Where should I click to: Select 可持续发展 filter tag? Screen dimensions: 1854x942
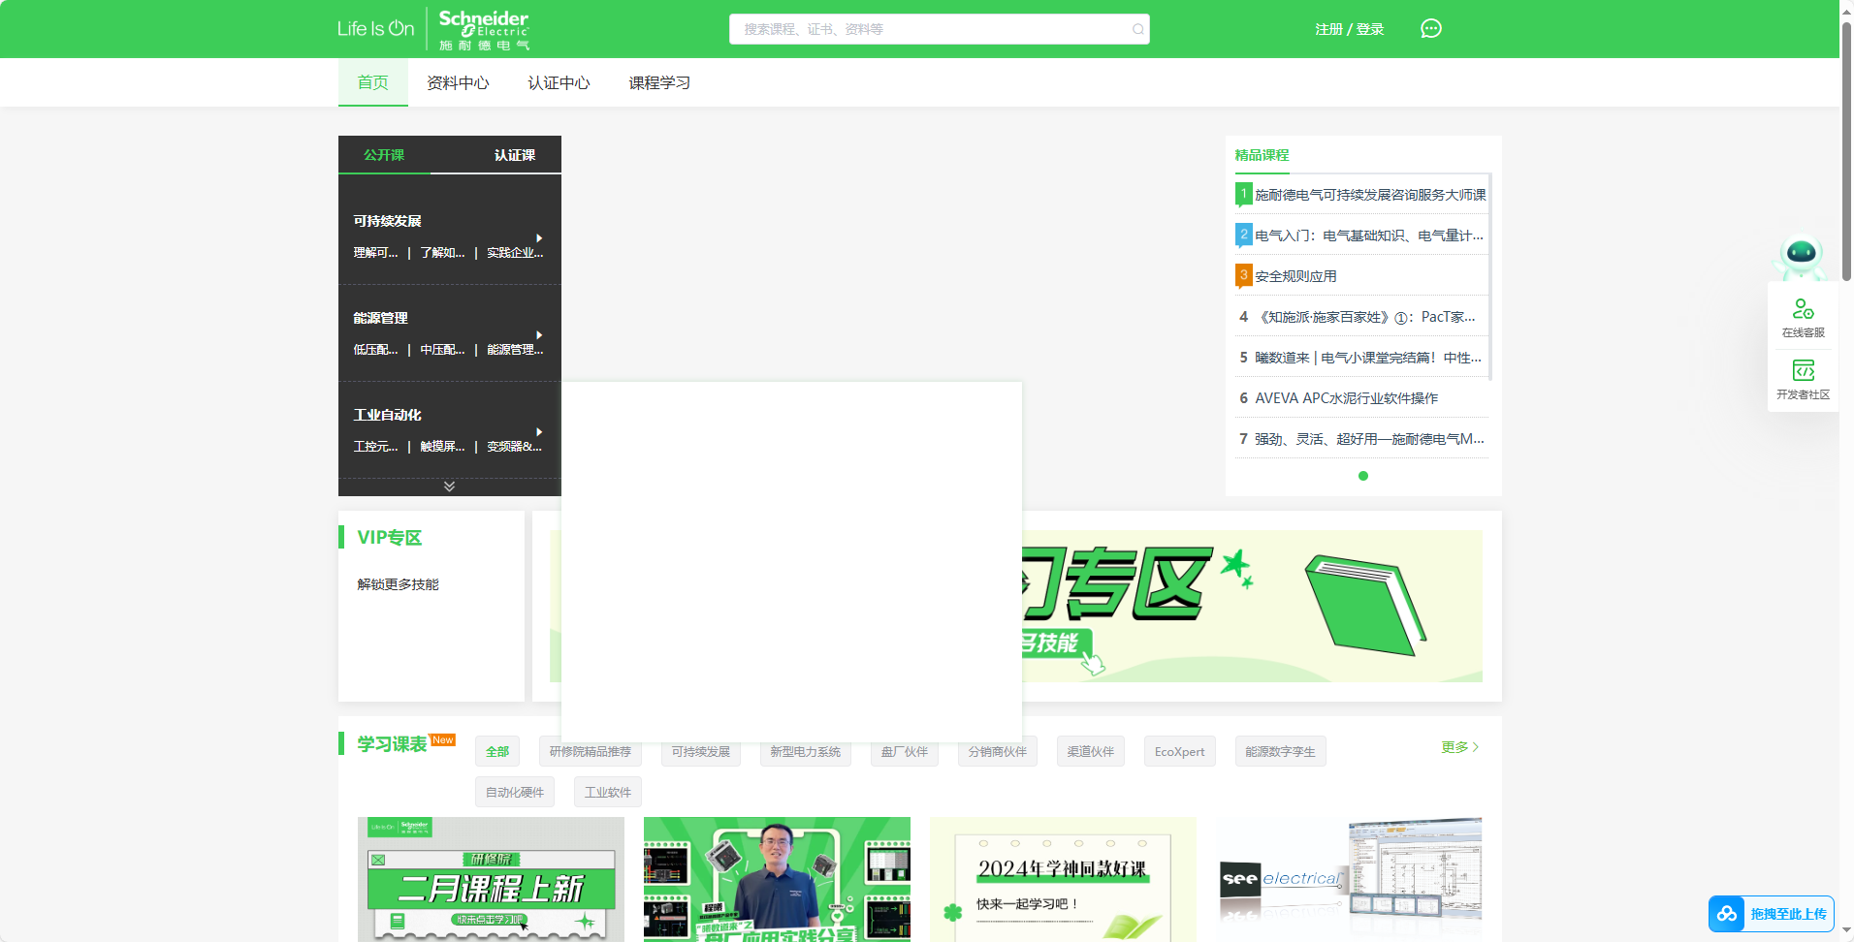pyautogui.click(x=701, y=751)
